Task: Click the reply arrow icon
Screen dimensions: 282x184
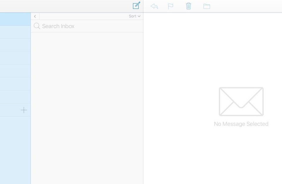Action: (154, 6)
